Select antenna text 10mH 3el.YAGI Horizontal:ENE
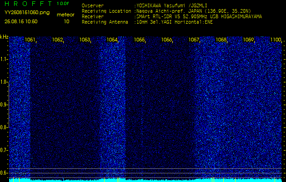This screenshot has width=286, height=182. 175,22
